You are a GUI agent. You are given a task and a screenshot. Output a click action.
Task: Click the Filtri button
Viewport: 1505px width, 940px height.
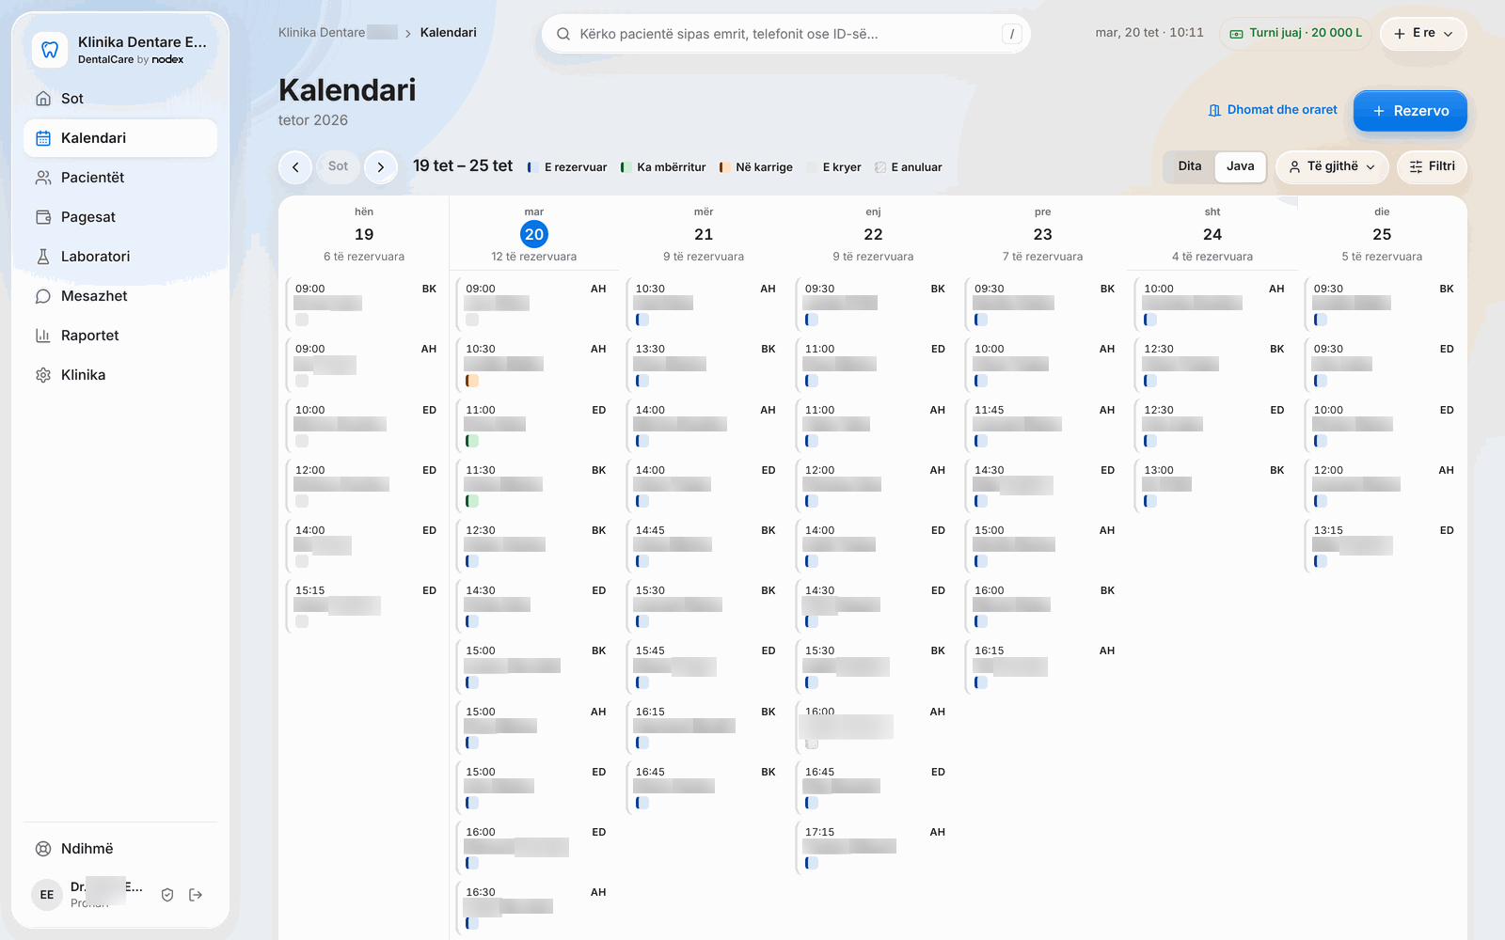click(x=1432, y=166)
